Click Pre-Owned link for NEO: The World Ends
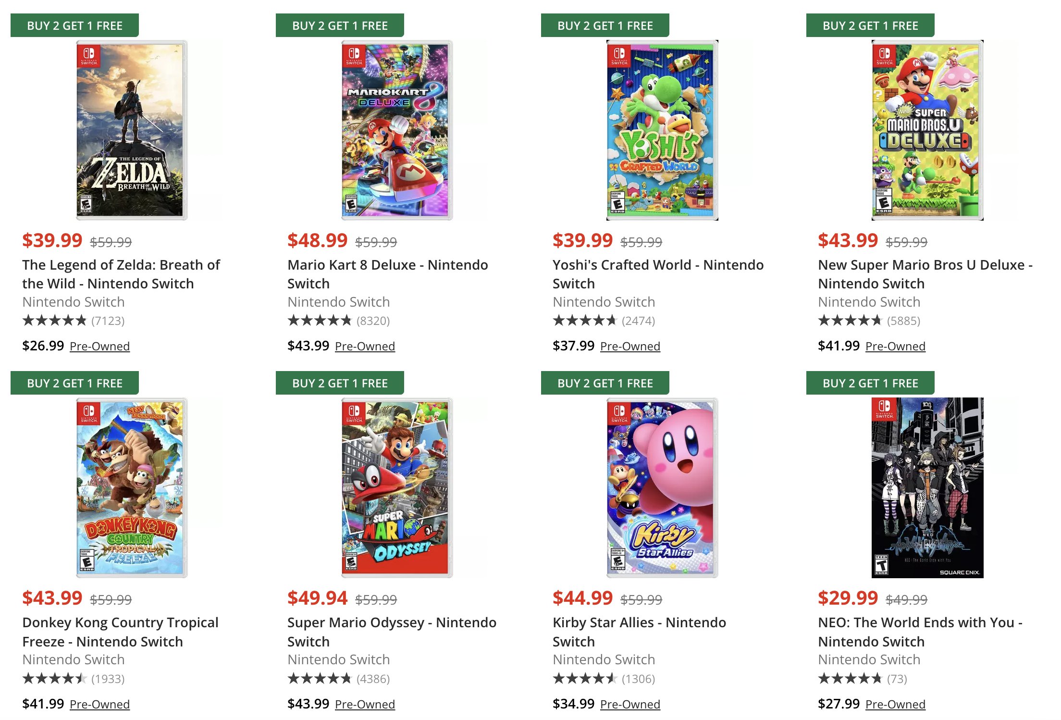1061x720 pixels. (x=896, y=704)
